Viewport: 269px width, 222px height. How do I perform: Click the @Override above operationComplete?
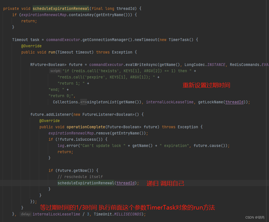point(50,121)
